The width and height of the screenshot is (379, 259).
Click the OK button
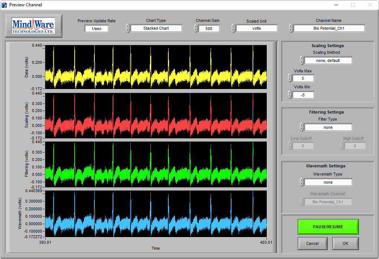pyautogui.click(x=346, y=243)
